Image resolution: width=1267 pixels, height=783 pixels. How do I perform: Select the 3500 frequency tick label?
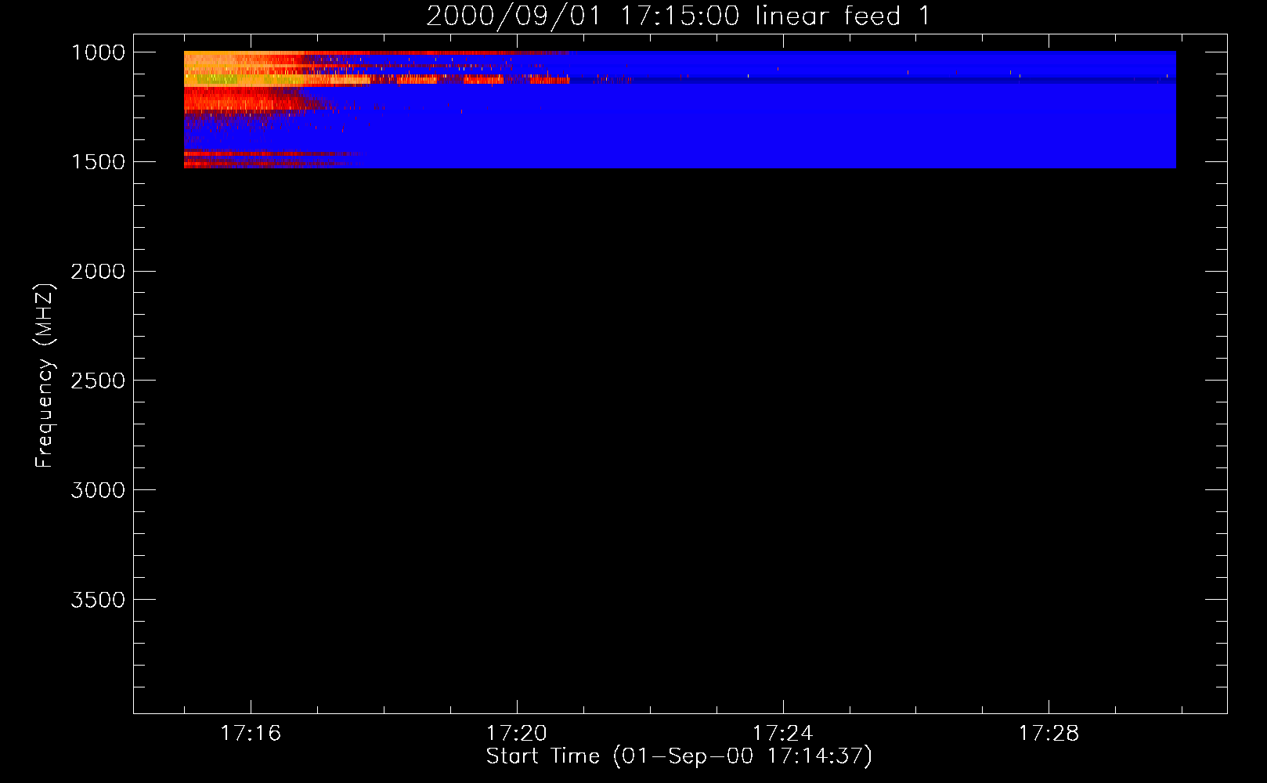(98, 600)
